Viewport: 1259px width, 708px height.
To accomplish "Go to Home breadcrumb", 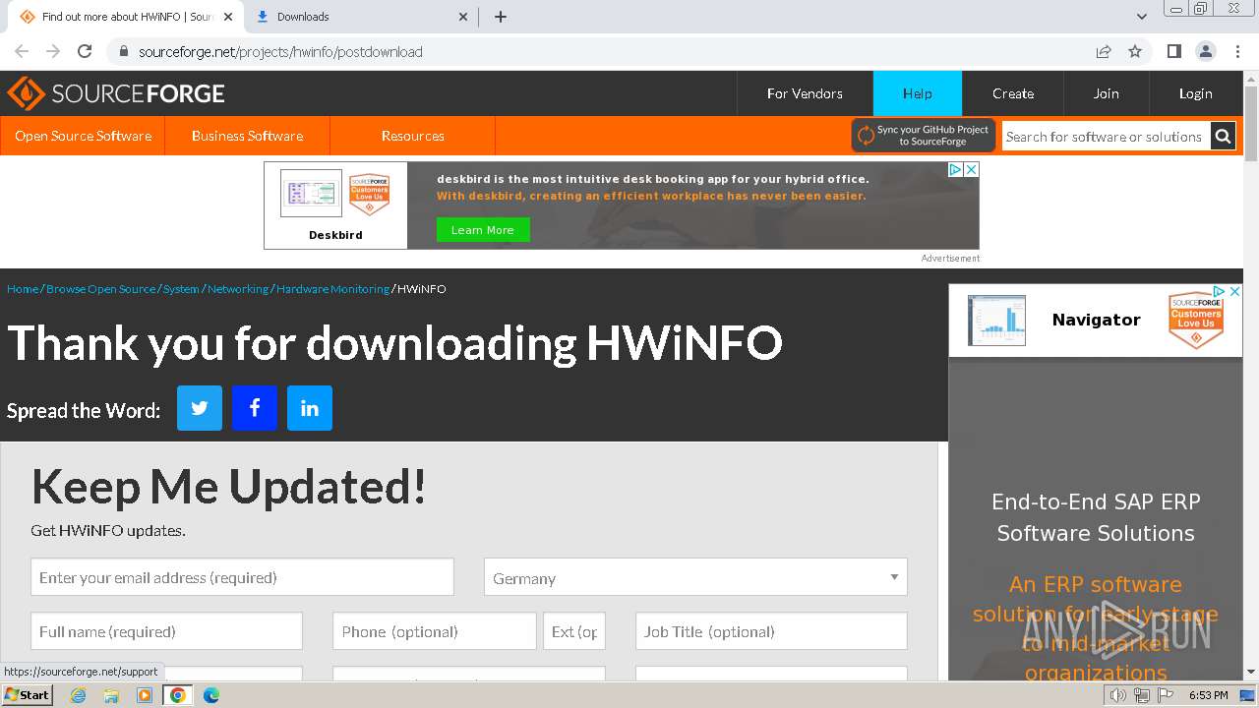I will pyautogui.click(x=23, y=289).
